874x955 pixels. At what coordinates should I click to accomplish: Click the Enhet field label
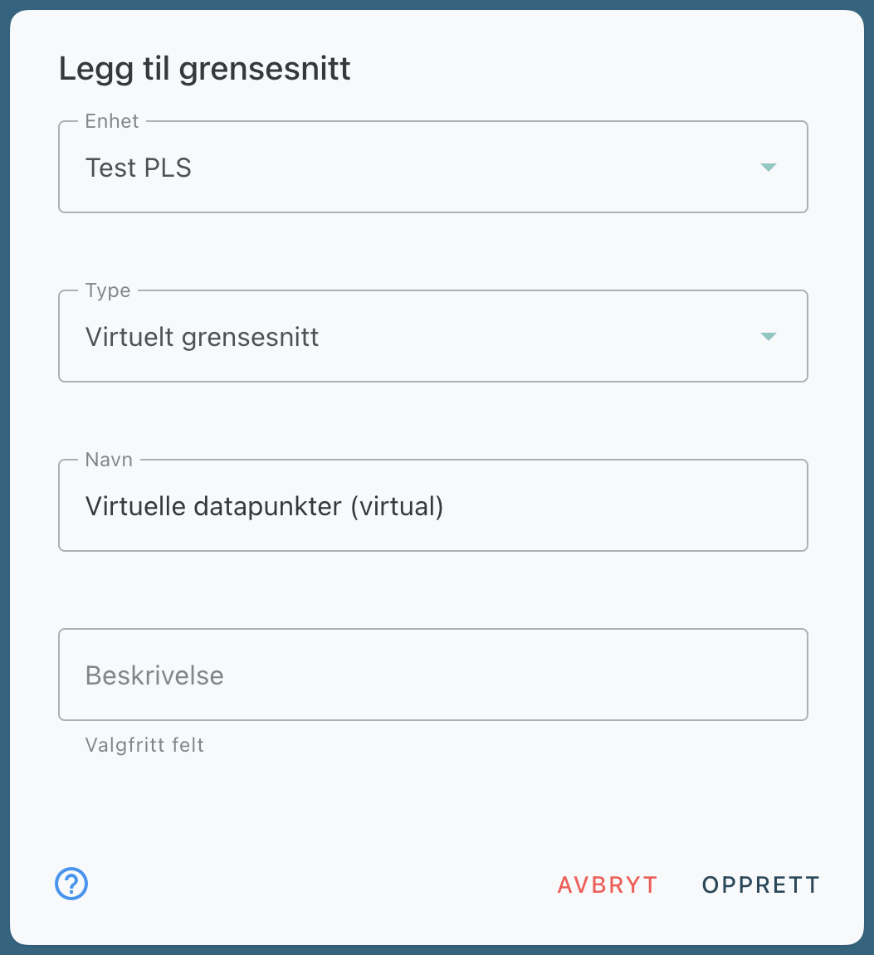pyautogui.click(x=112, y=121)
